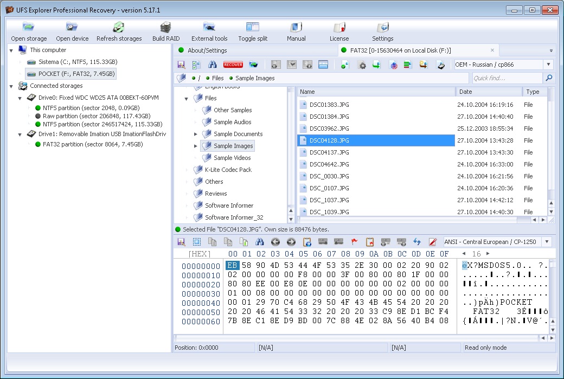
Task: Click binoculars search icon in hex viewer toolbar
Action: [x=260, y=242]
